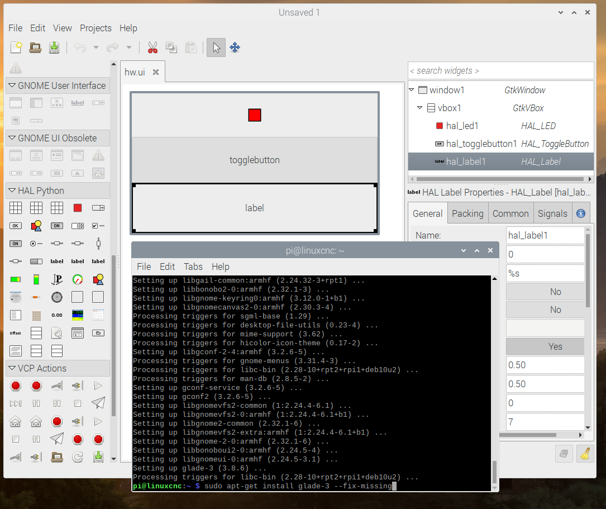The image size is (606, 509).
Task: Collapse the VCP Actions section
Action: pos(58,368)
